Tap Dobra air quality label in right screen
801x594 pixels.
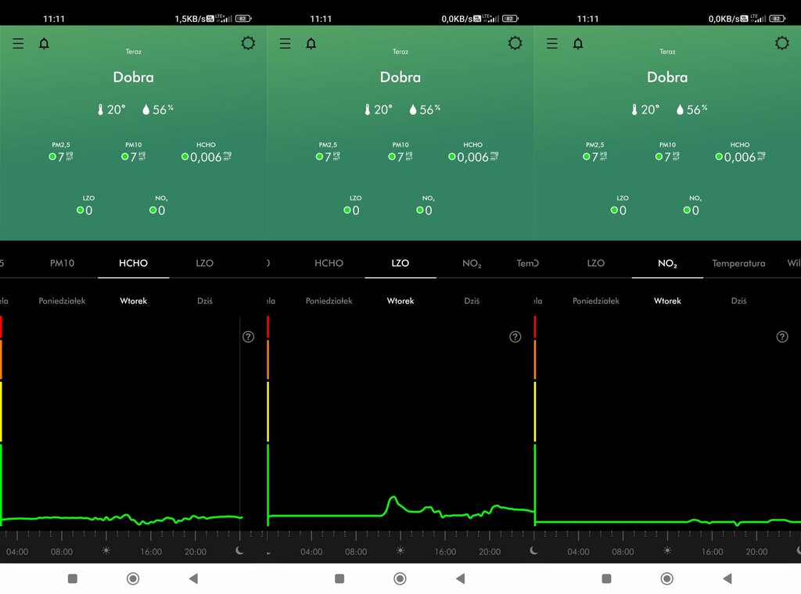(667, 77)
